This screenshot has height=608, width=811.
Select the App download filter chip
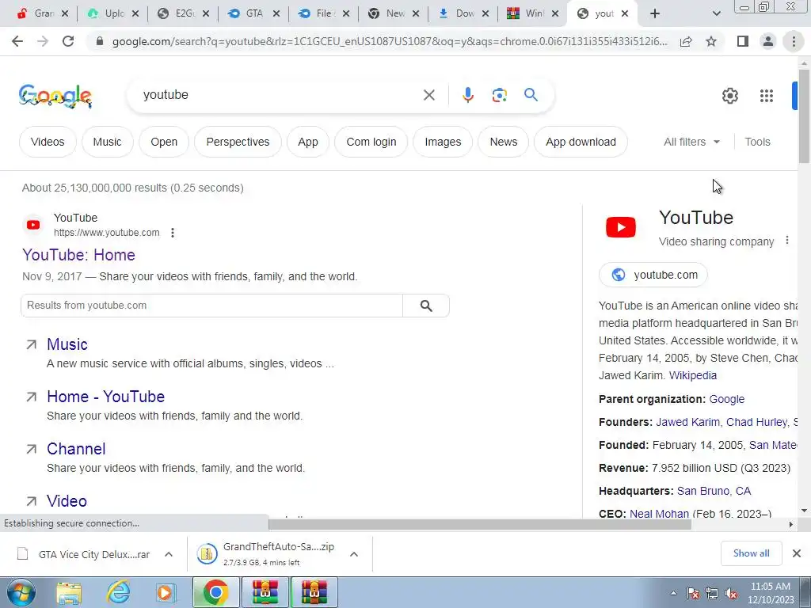coord(581,142)
